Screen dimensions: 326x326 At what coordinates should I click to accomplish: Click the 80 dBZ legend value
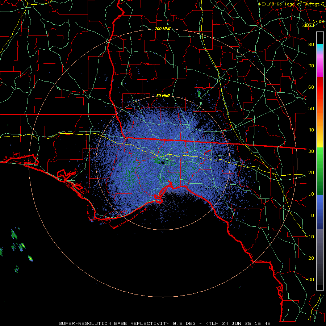pyautogui.click(x=311, y=44)
